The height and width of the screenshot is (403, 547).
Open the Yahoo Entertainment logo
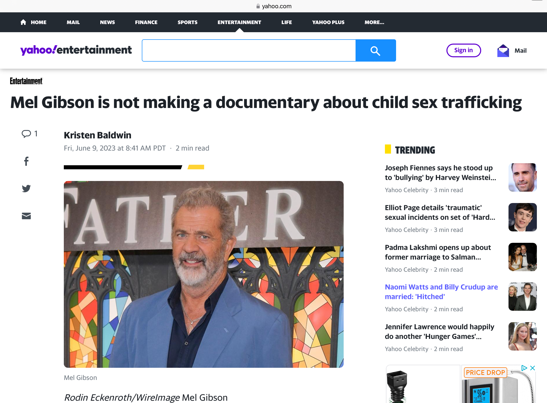point(76,50)
